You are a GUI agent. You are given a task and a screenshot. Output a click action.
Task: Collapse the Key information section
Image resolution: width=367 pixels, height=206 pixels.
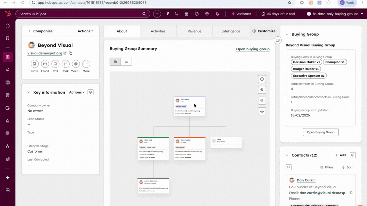29,93
